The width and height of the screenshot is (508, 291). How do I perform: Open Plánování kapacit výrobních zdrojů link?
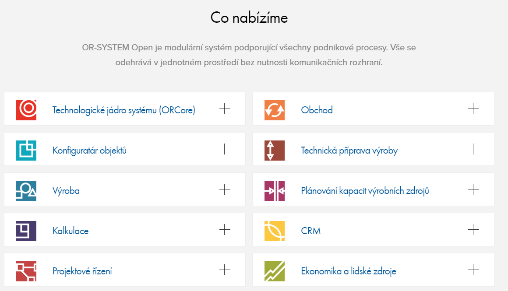[365, 191]
